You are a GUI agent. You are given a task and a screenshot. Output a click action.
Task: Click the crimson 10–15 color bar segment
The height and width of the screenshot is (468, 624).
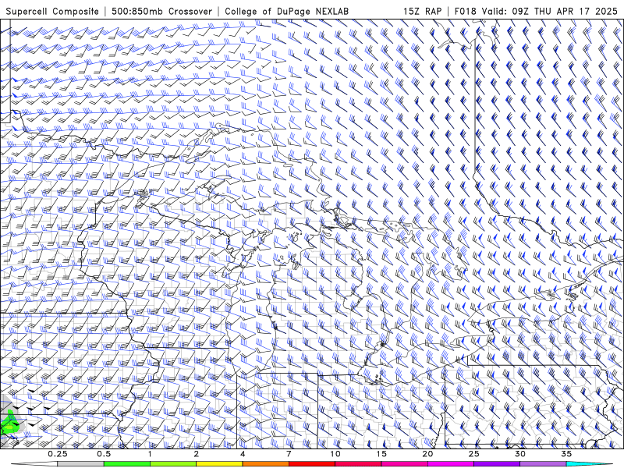(x=358, y=464)
